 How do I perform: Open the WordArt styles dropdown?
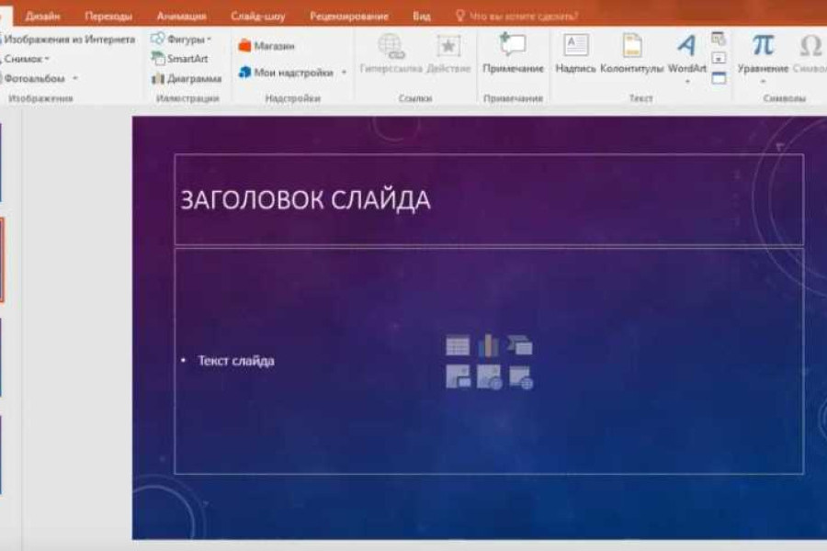(x=687, y=82)
